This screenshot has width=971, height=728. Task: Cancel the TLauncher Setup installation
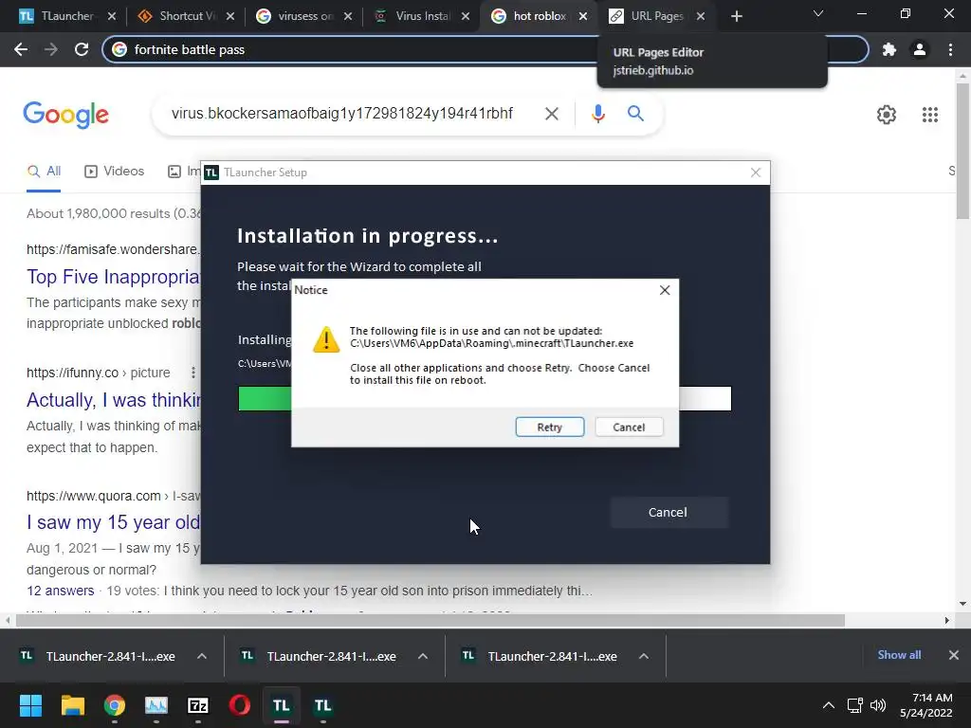(668, 512)
